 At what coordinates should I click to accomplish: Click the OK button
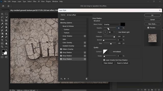(152, 15)
